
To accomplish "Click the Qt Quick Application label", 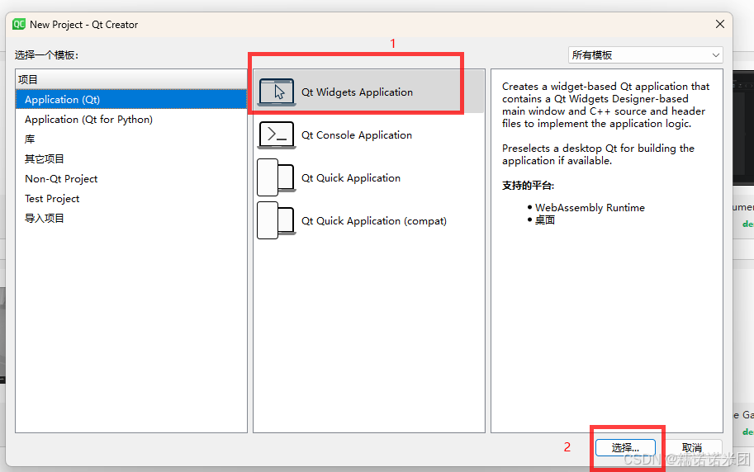I will tap(350, 178).
